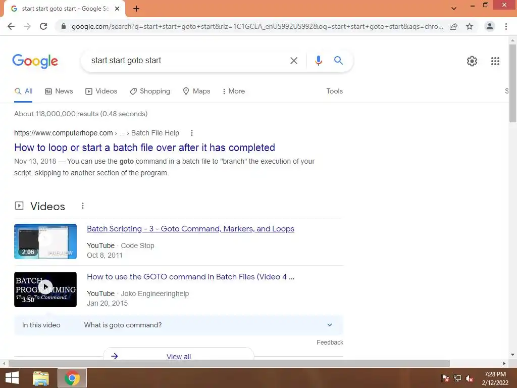Close the Google Search browser tab
This screenshot has height=388, width=517.
(x=117, y=9)
